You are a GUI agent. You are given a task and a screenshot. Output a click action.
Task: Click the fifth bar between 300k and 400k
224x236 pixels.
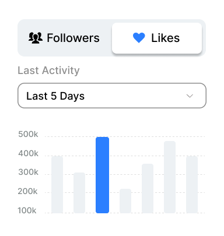tap(148, 188)
